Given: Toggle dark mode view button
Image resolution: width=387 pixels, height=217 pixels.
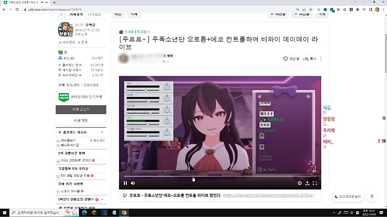Looking at the screenshot, I should click(348, 197).
